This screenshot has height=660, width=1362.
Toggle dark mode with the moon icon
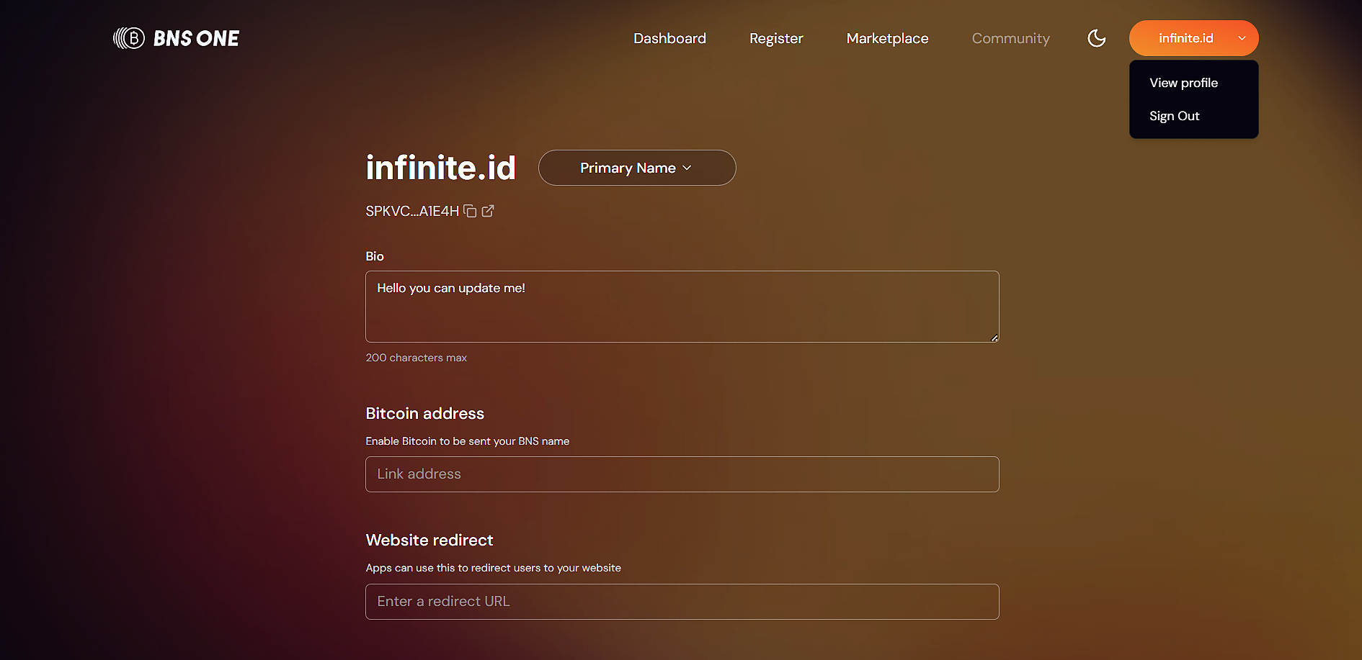coord(1096,38)
